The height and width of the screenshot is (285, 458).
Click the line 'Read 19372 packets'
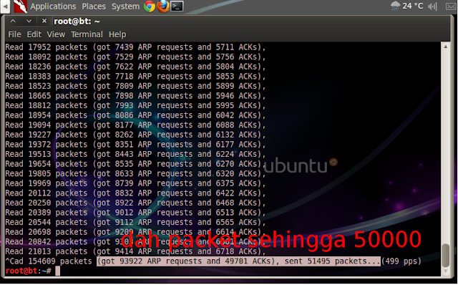pyautogui.click(x=135, y=145)
